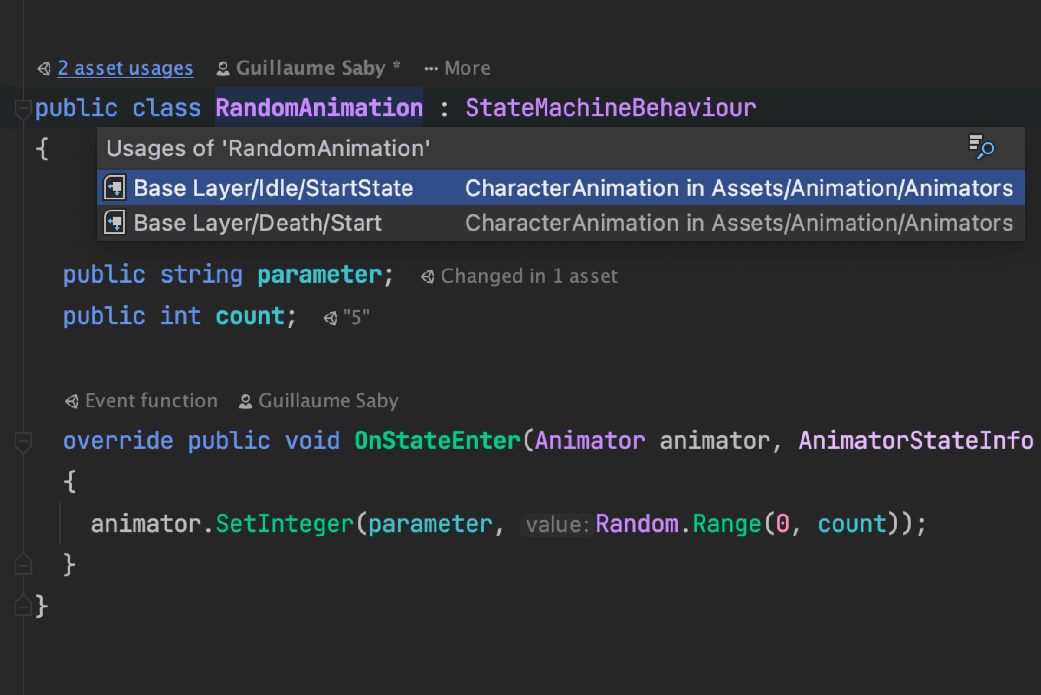
Task: Click Unity icon beside 'Changed in 1 asset'
Action: coord(427,277)
